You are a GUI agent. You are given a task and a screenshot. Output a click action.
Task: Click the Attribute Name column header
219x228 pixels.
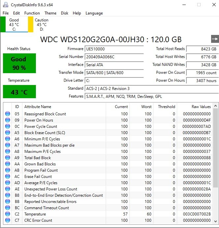[64, 106]
